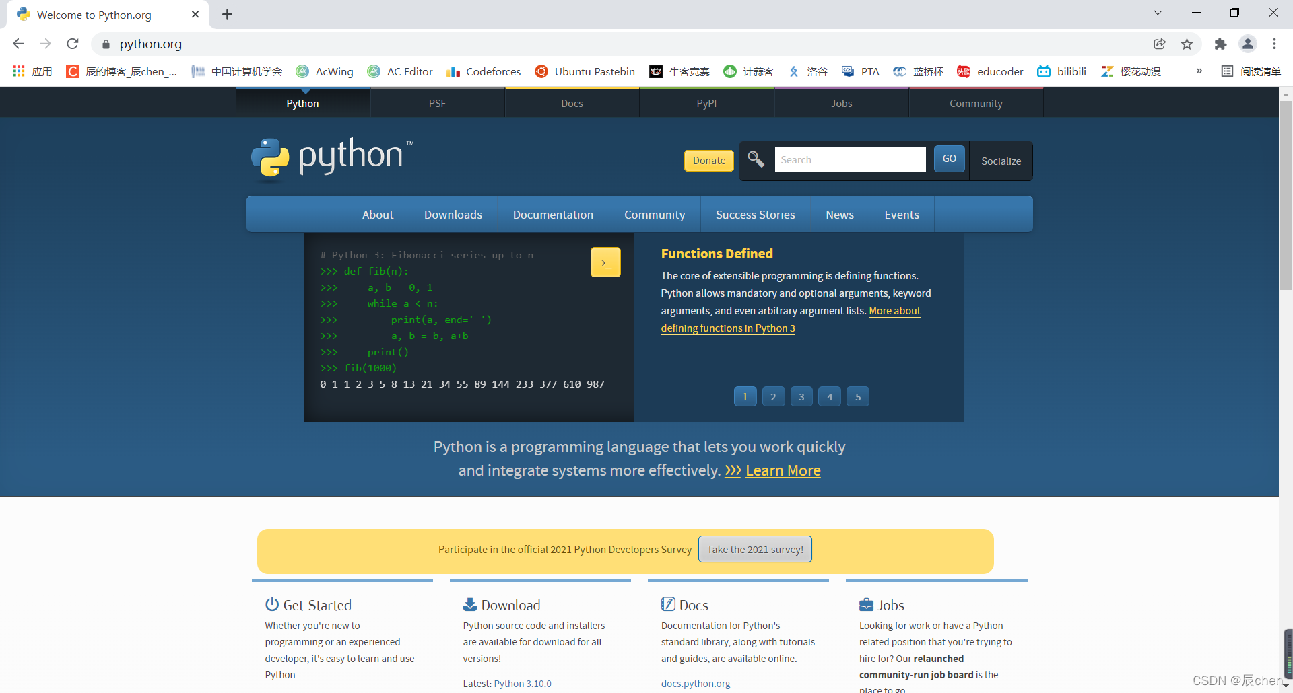
Task: Open the PTA bookmark
Action: click(x=861, y=71)
